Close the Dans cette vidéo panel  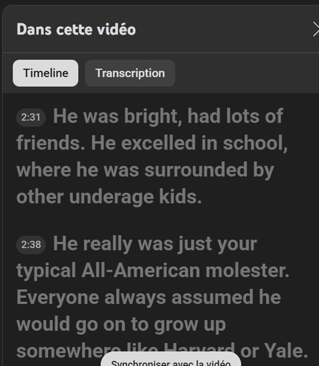[x=315, y=30]
